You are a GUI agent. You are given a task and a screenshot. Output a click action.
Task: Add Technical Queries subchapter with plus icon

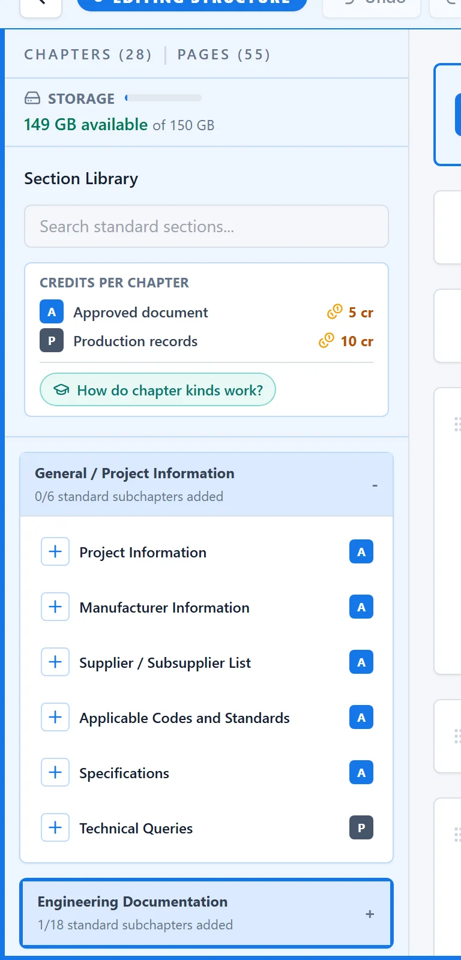pyautogui.click(x=55, y=827)
